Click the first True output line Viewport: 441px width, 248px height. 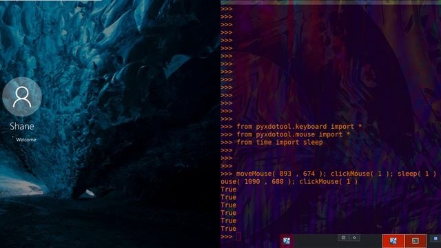click(x=228, y=189)
